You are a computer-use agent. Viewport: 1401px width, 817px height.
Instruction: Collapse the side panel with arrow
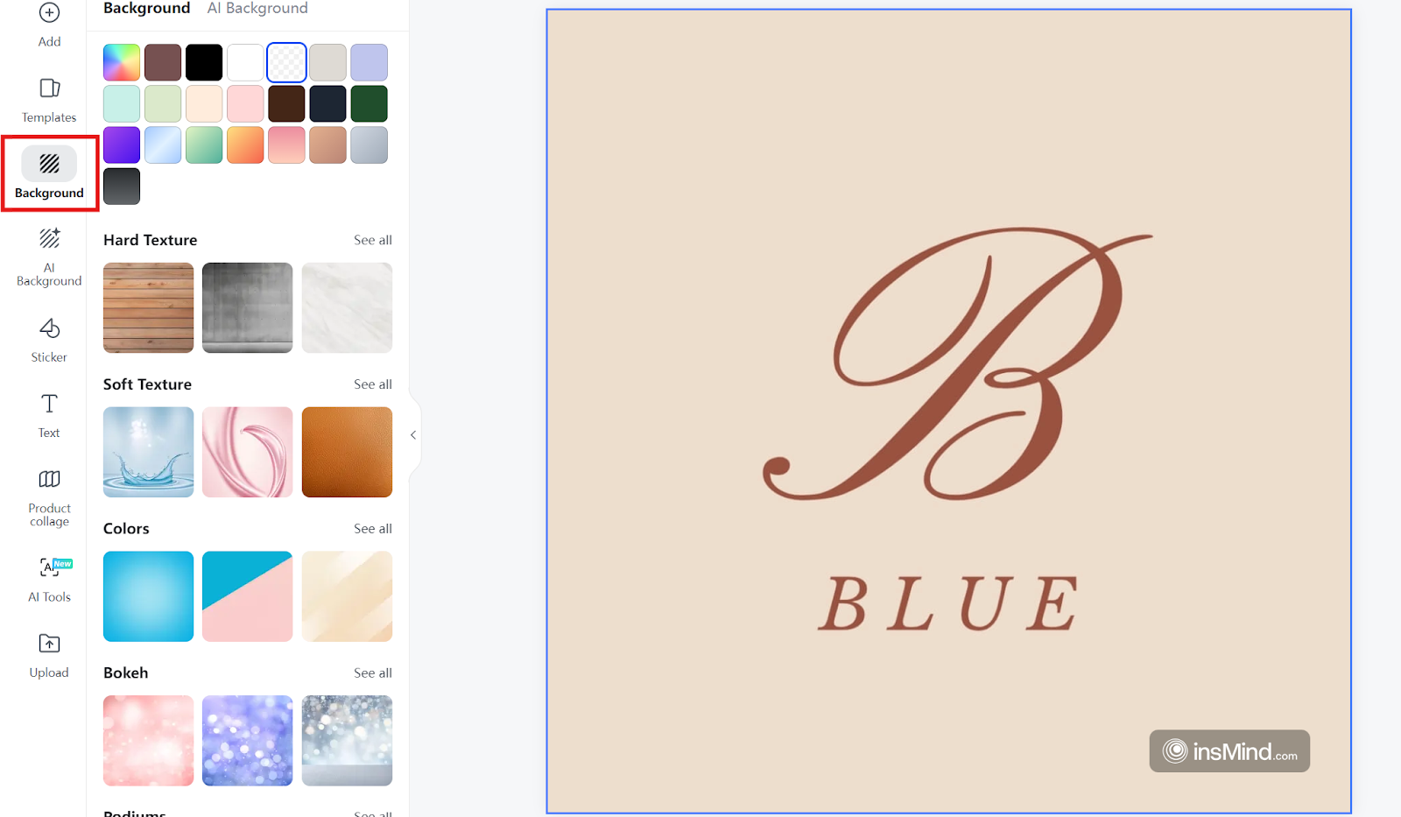[413, 435]
